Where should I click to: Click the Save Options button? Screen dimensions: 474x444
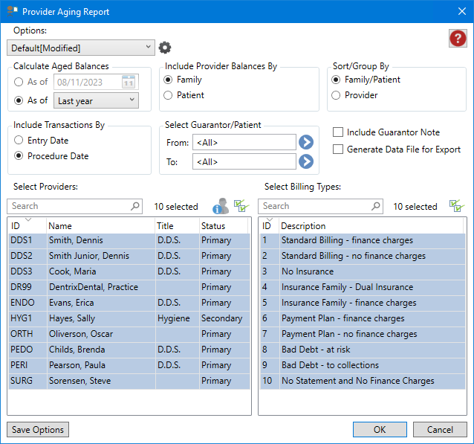[37, 430]
